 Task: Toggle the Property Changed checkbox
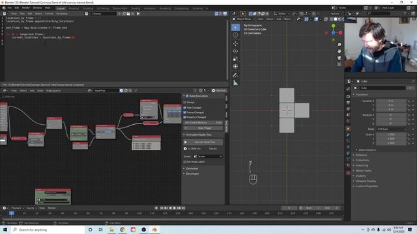(184, 117)
